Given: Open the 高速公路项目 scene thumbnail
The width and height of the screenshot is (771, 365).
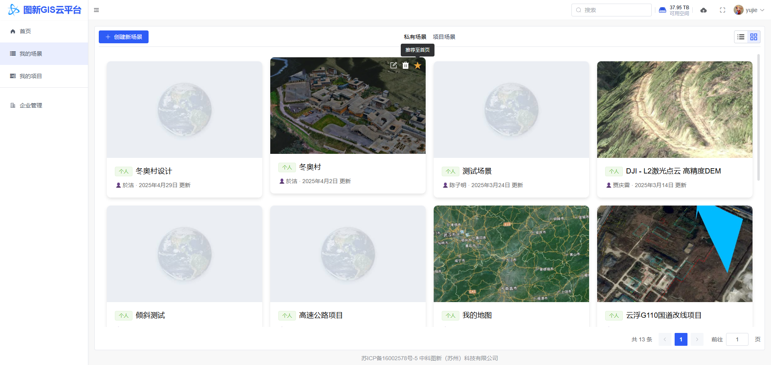Looking at the screenshot, I should 348,254.
